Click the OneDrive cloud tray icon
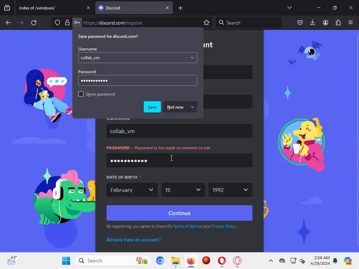The image size is (359, 269). (282, 261)
